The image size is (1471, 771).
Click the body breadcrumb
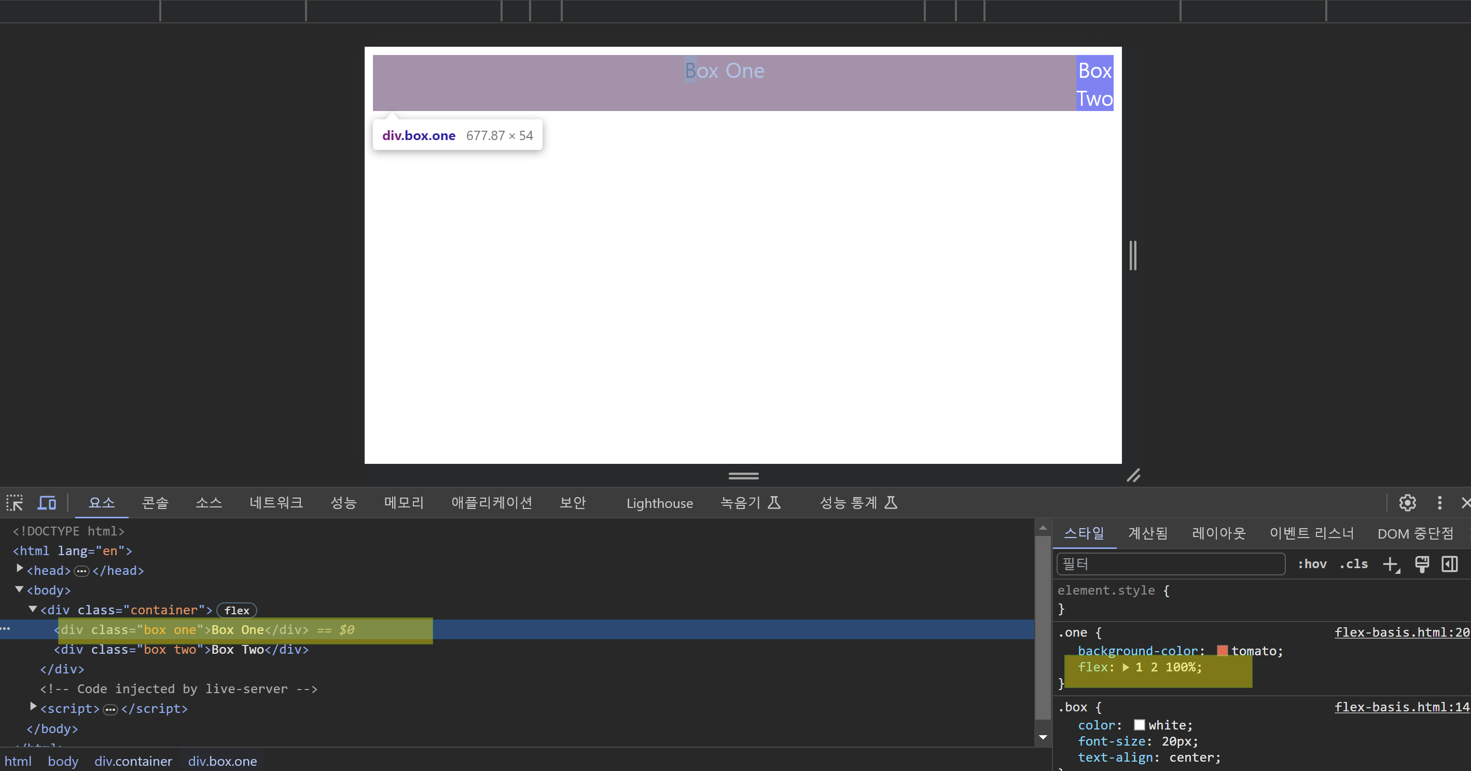coord(63,761)
